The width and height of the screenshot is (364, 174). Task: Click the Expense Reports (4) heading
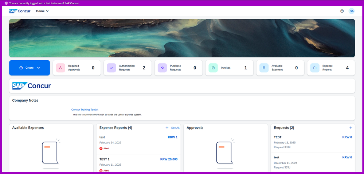(116, 128)
